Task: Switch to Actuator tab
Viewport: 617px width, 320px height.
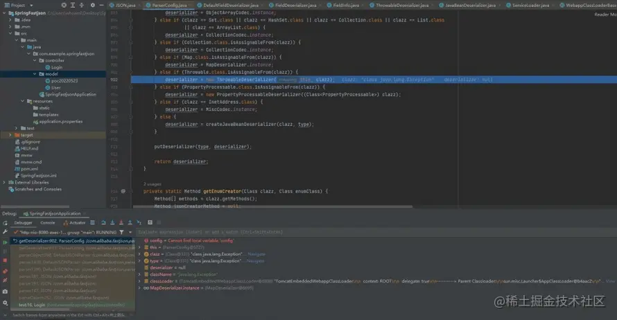Action: (74, 222)
